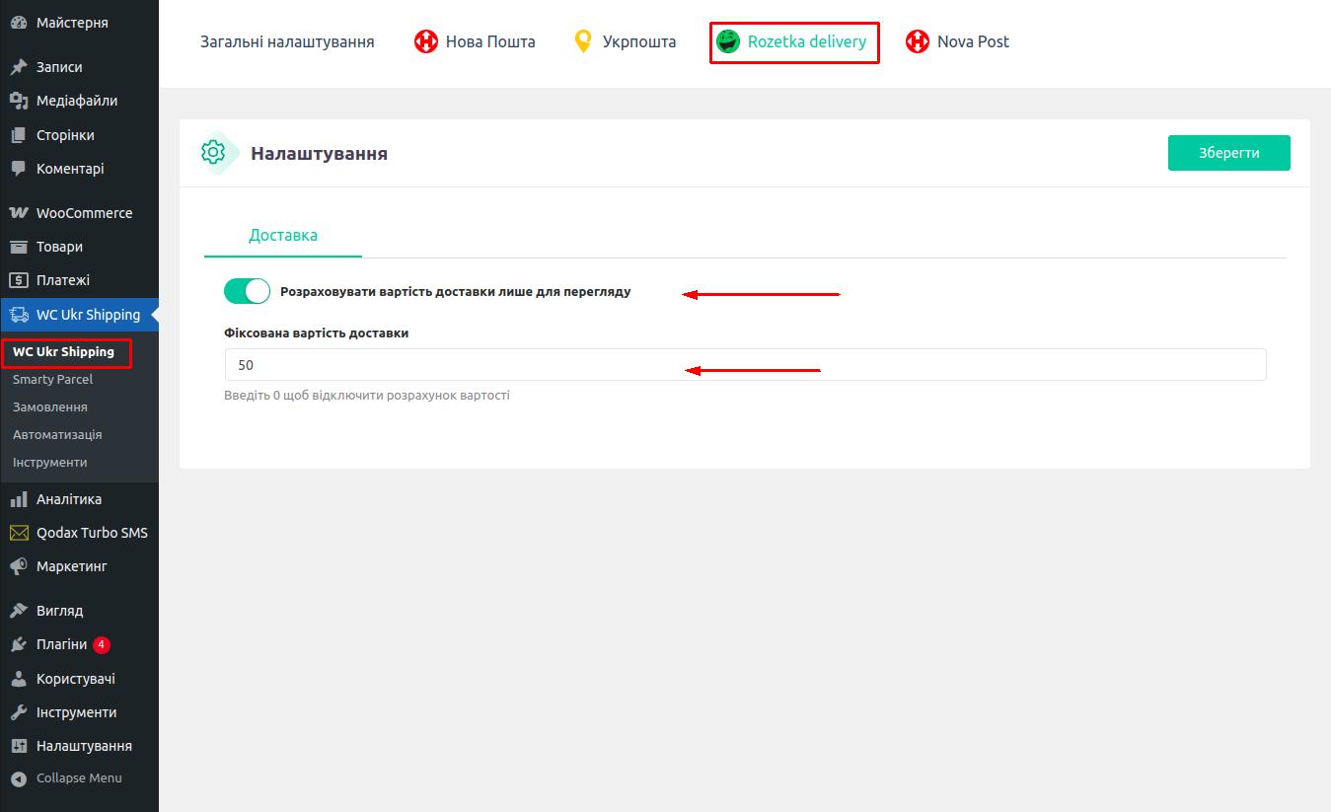Click the Аналітика bar chart icon
Screen dimensions: 1331x812
18,499
